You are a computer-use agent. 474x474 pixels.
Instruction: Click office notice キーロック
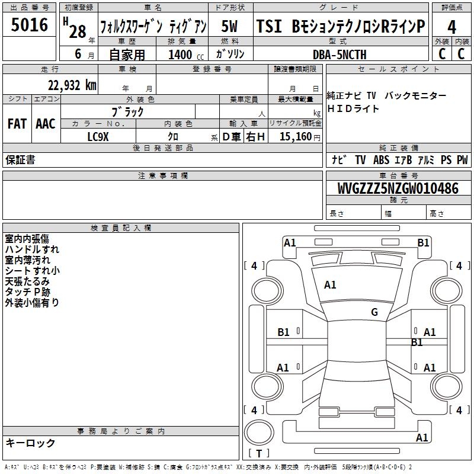30,443
